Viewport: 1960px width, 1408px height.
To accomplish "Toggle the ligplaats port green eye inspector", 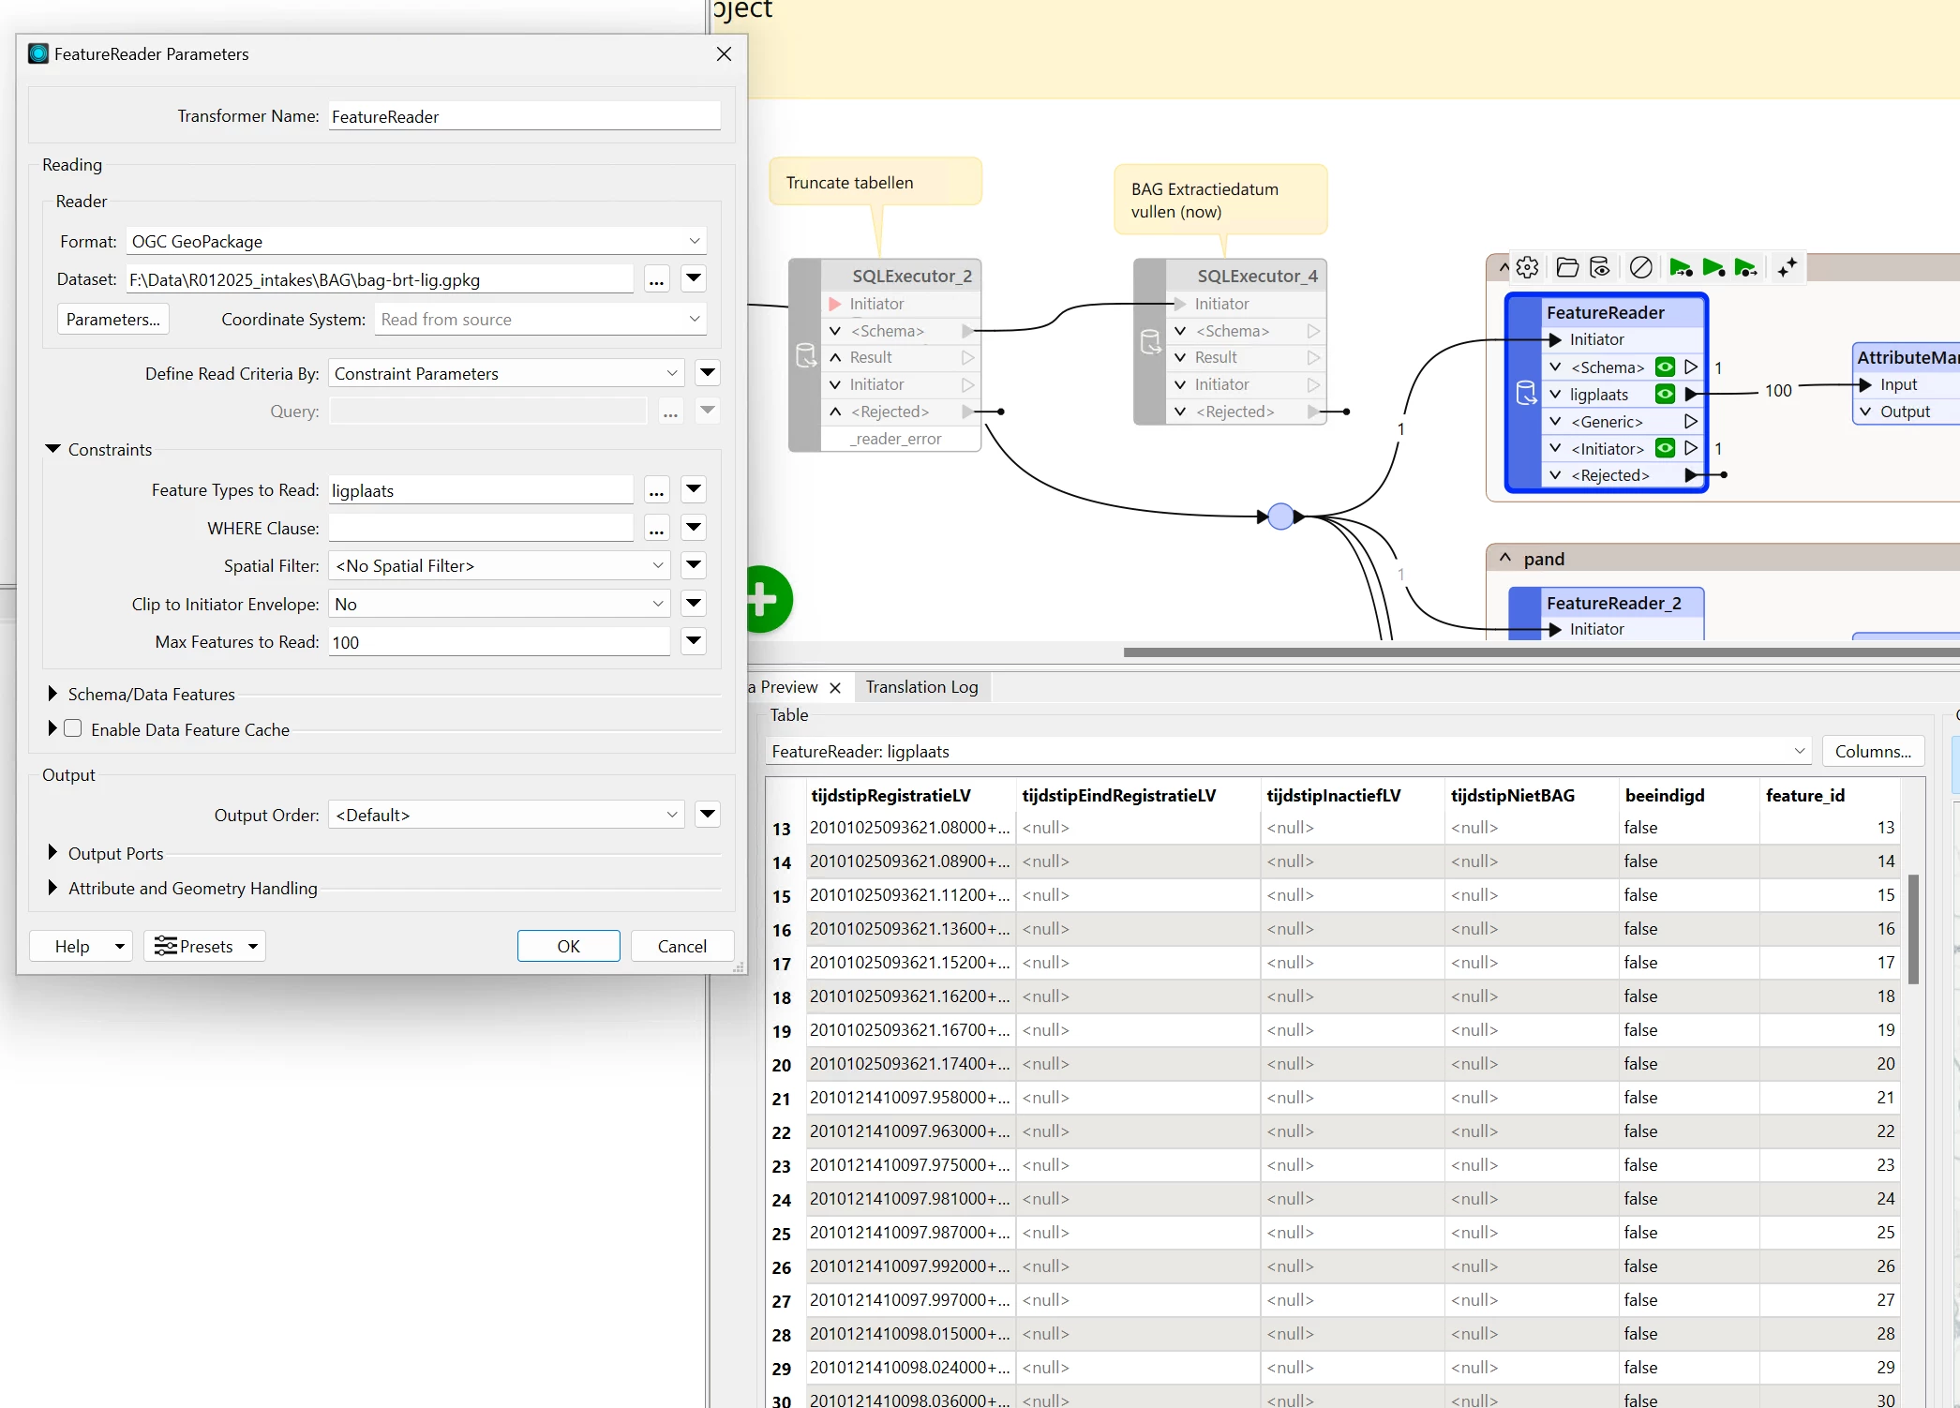I will (1665, 395).
